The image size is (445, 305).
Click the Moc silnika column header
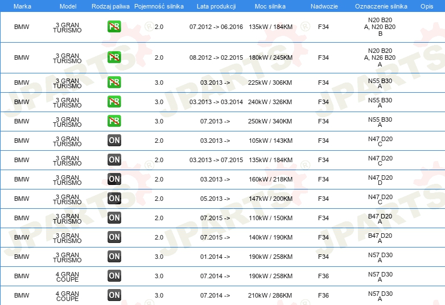tap(270, 6)
